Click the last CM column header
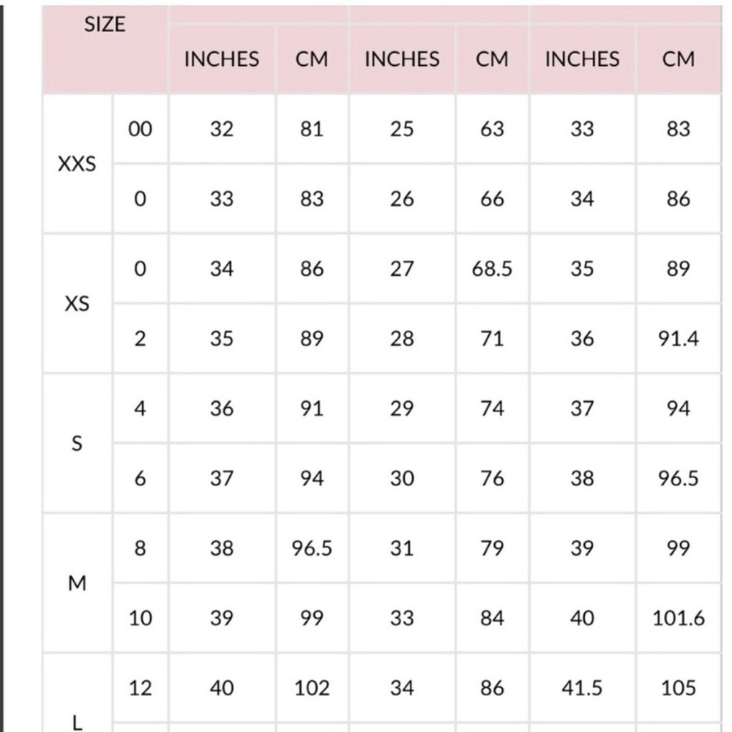This screenshot has width=732, height=732. point(679,59)
